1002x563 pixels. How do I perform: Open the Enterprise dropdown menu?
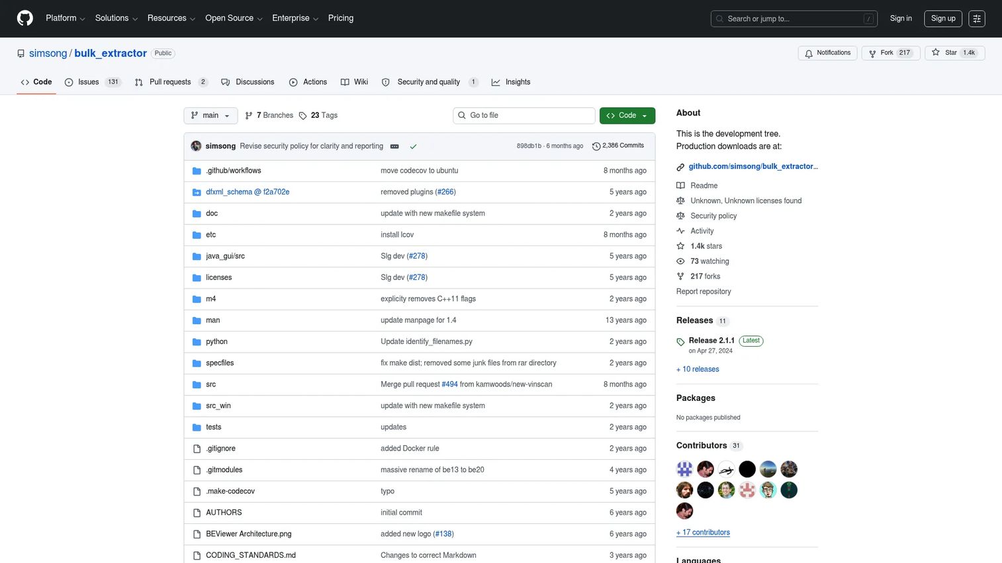295,19
